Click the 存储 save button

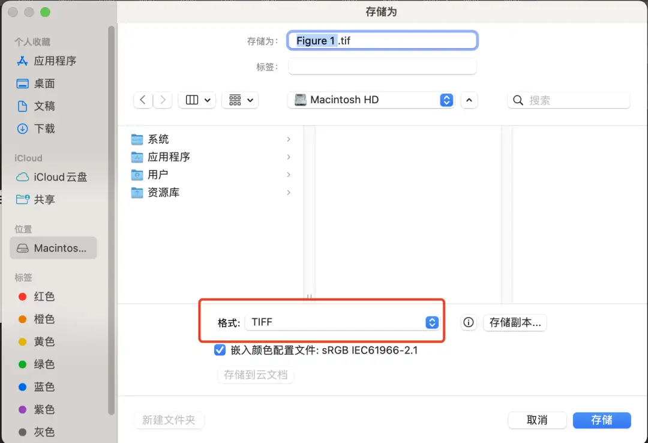pyautogui.click(x=602, y=420)
